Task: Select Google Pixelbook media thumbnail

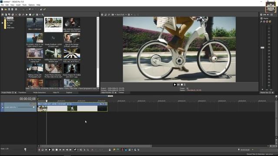Action: coord(53,40)
